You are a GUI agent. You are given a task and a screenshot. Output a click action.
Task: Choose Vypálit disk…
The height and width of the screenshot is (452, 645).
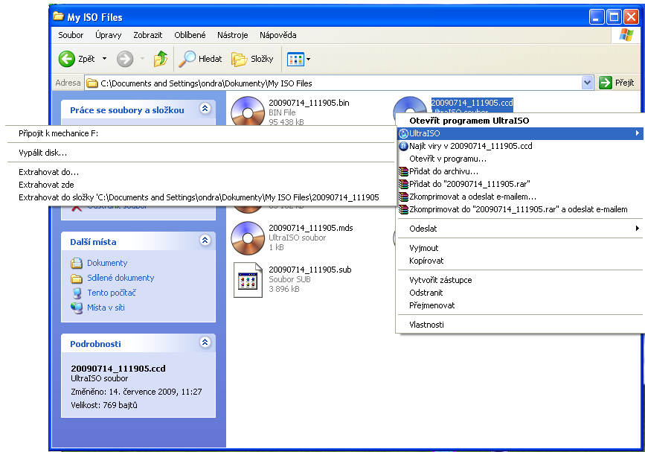click(x=201, y=153)
